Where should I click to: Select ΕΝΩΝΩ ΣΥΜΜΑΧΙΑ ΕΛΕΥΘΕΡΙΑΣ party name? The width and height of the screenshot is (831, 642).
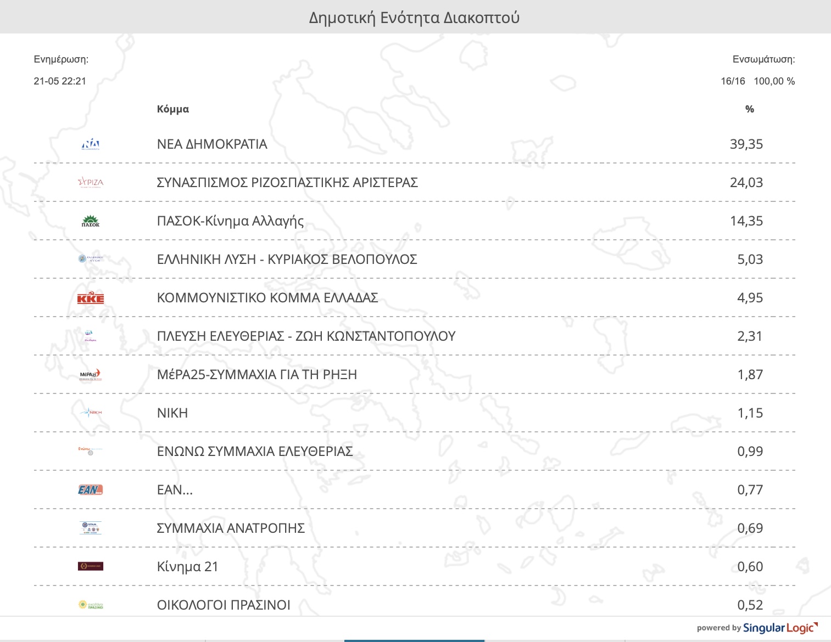255,452
